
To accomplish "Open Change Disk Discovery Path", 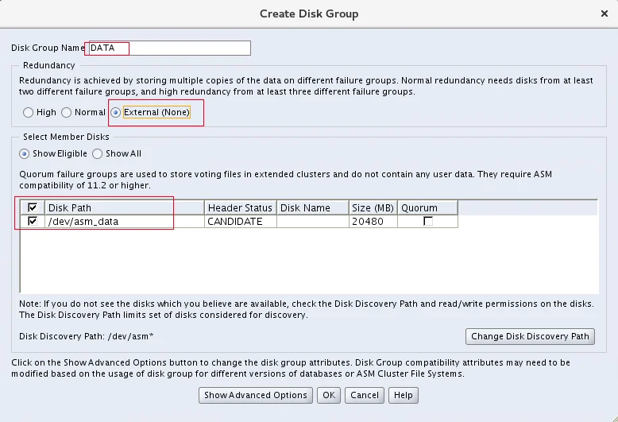I will pyautogui.click(x=530, y=336).
